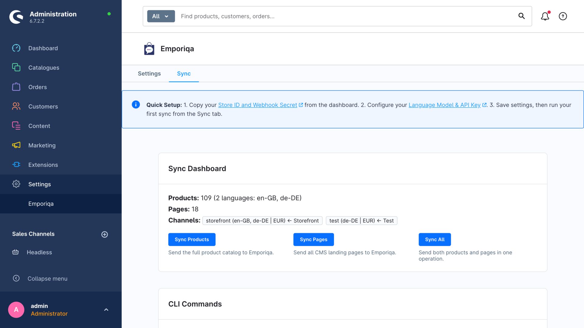Click into the product search field
This screenshot has height=328, width=584.
click(274, 16)
